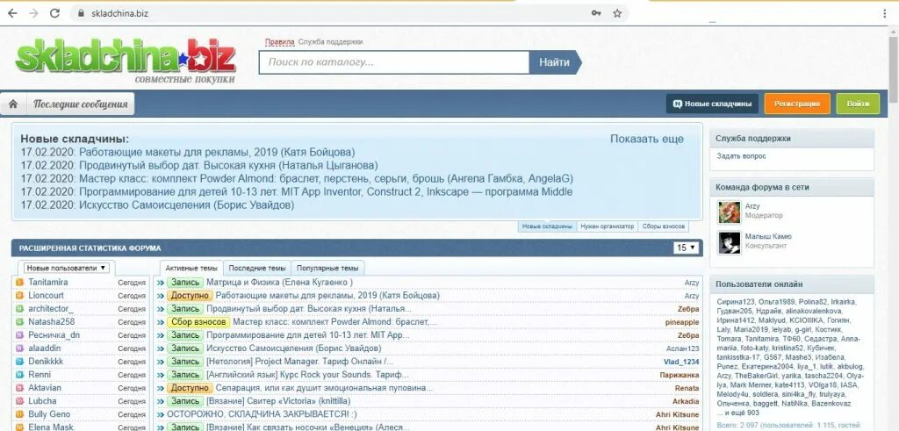The width and height of the screenshot is (899, 431).
Task: Open browser three-dot menu
Action: (886, 13)
